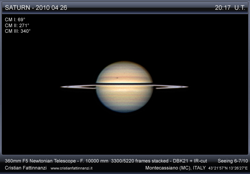
Task: Click the author name "Cristian Fattinnanzi"
Action: point(26,168)
